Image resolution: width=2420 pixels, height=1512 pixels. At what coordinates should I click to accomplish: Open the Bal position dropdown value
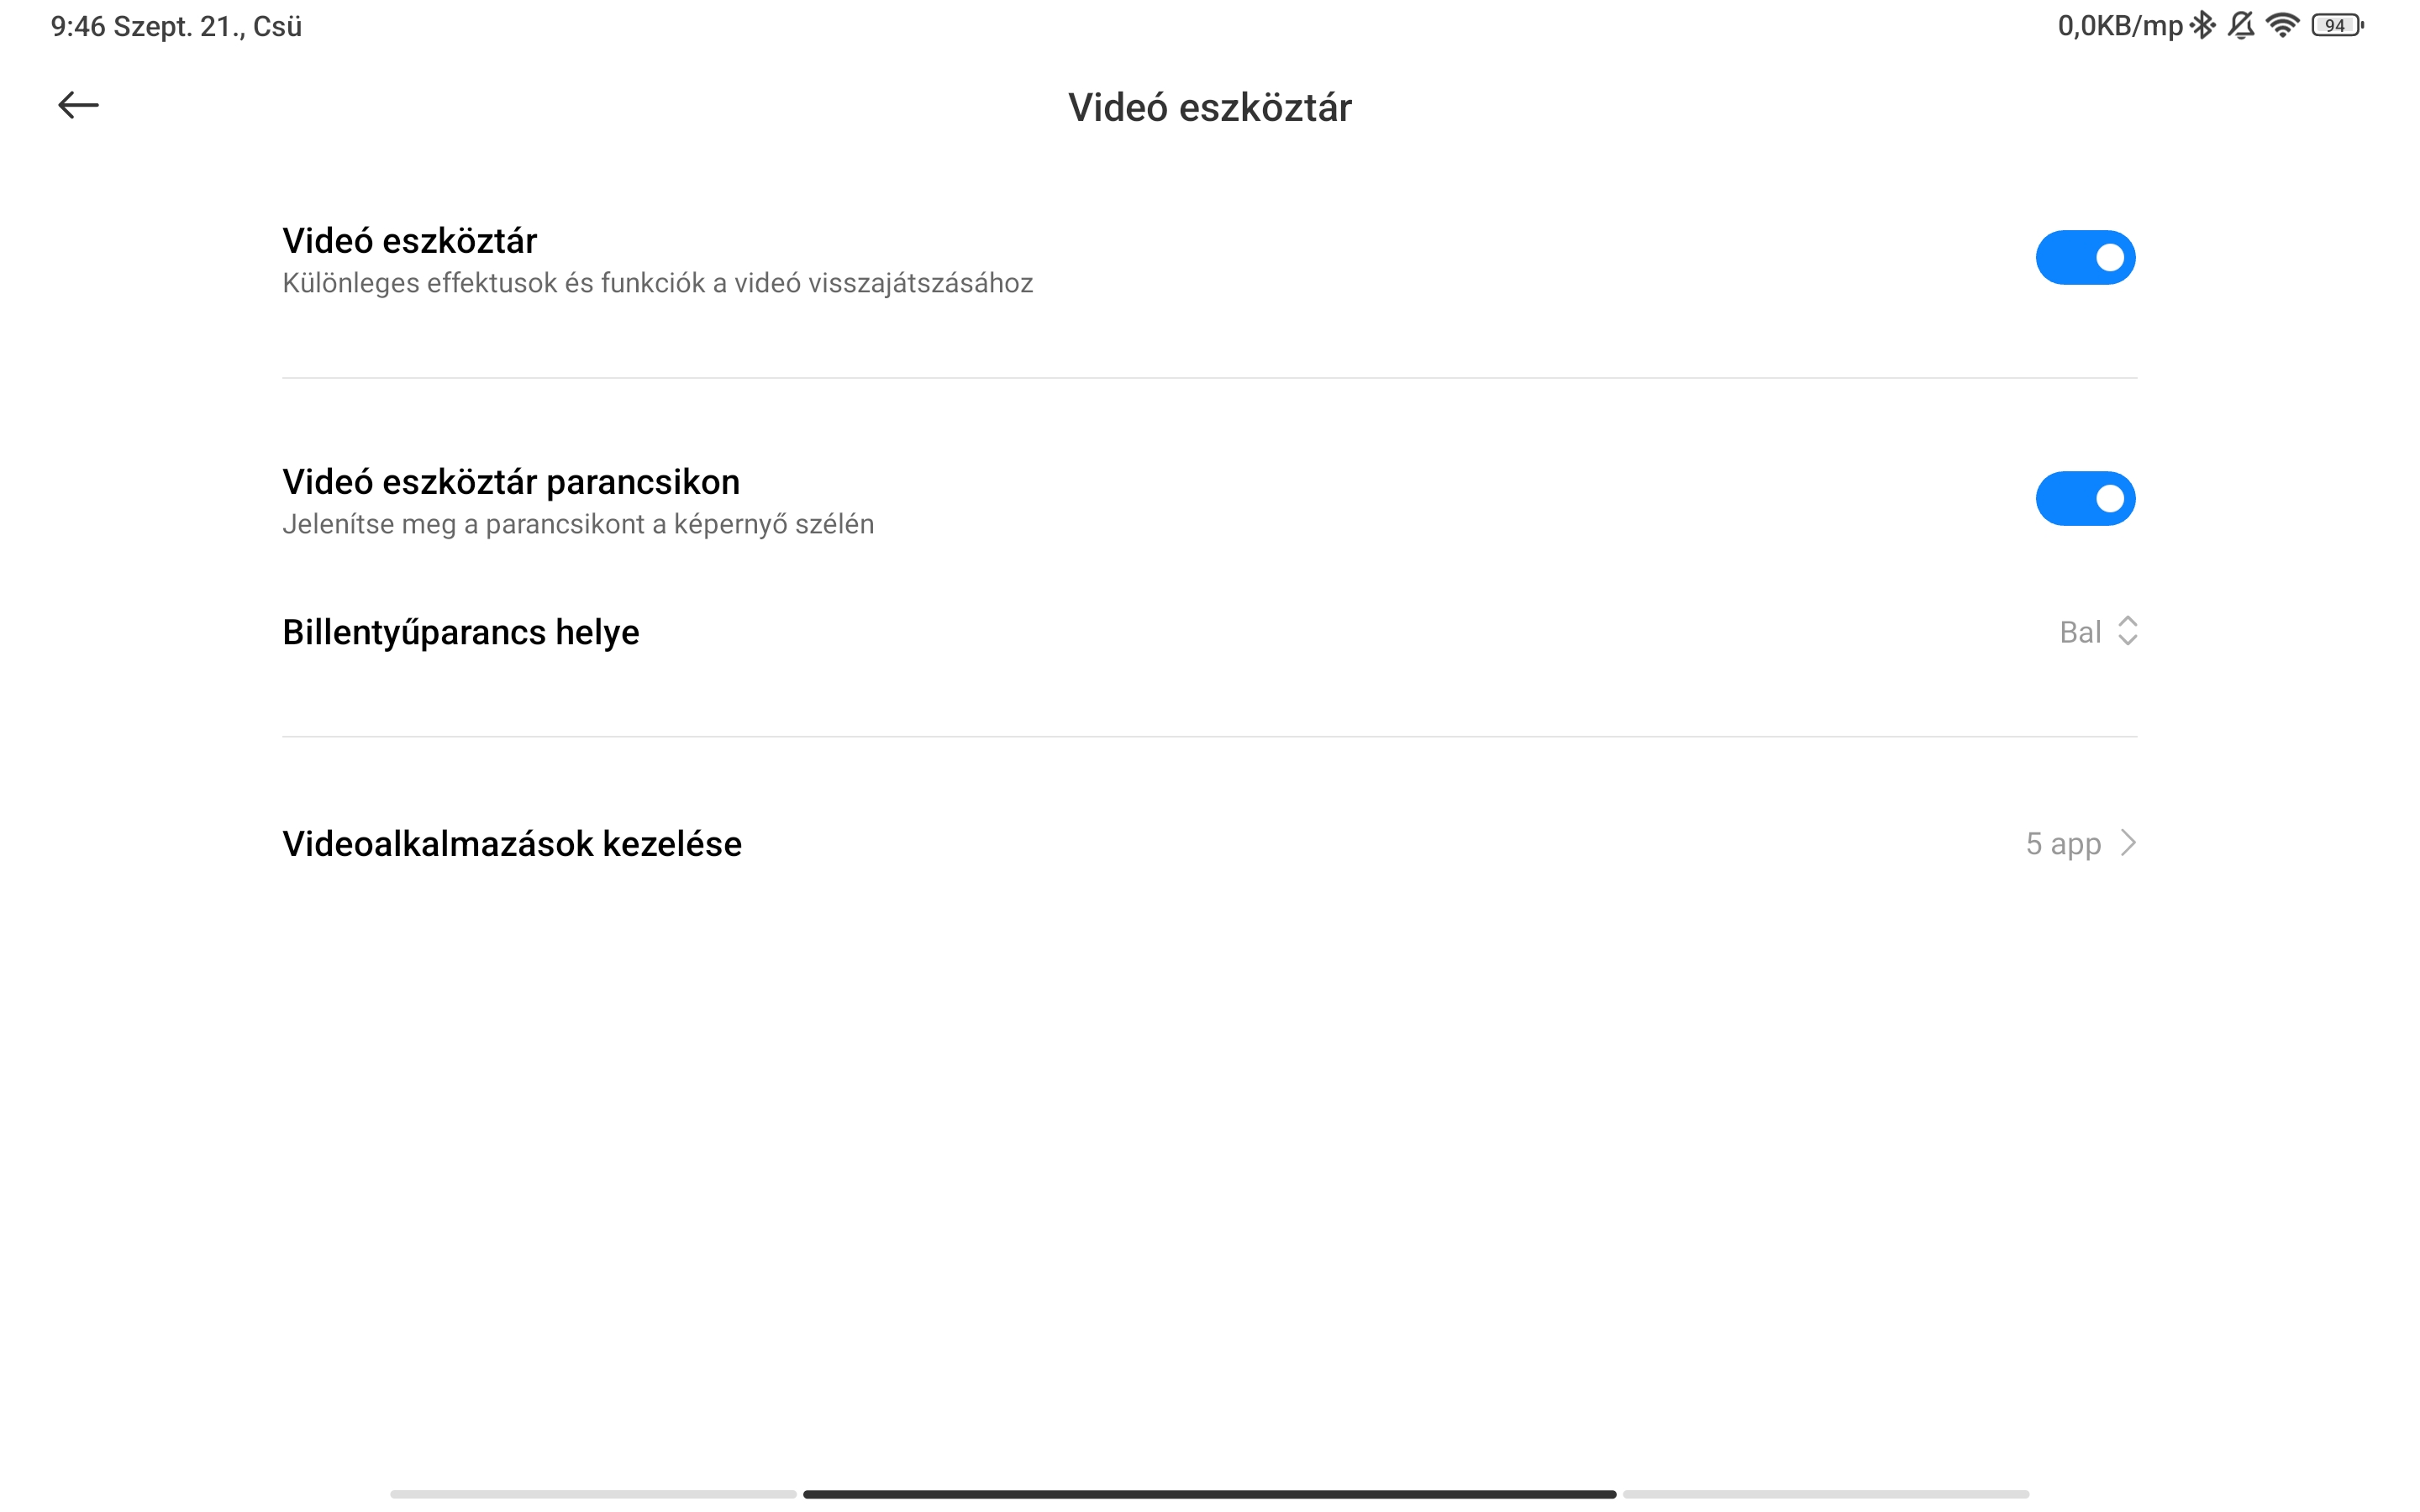tap(2080, 632)
